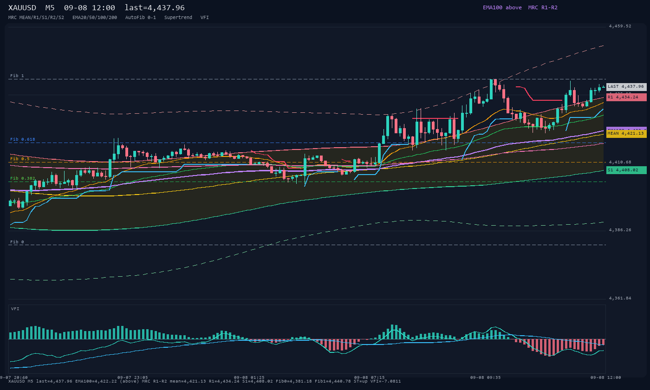Click the 'VFI' legend entry in the header
This screenshot has height=390, width=650.
[205, 17]
